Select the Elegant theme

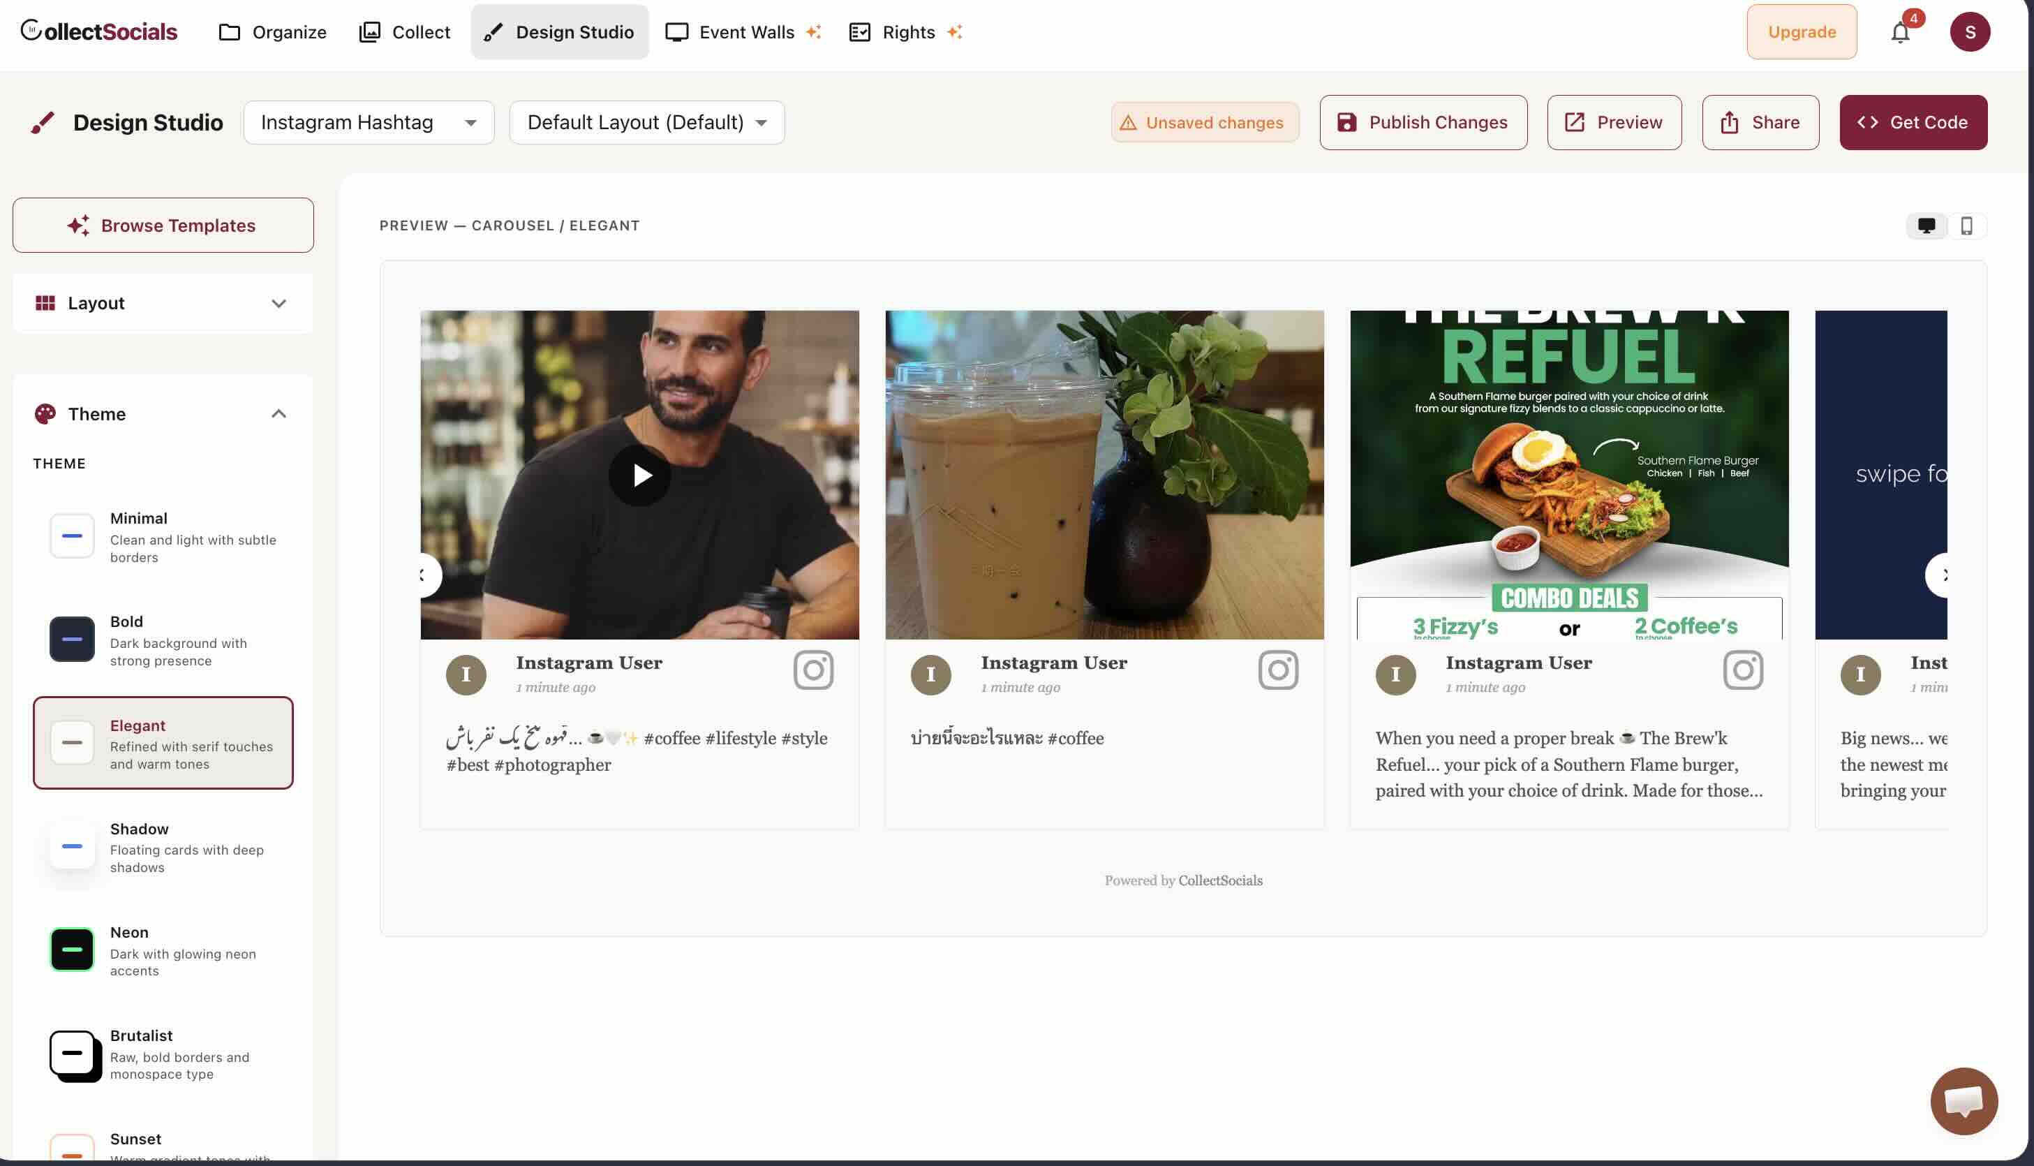coord(163,743)
